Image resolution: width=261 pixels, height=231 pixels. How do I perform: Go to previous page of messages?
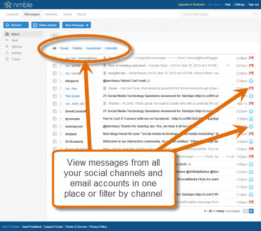[x=245, y=211]
